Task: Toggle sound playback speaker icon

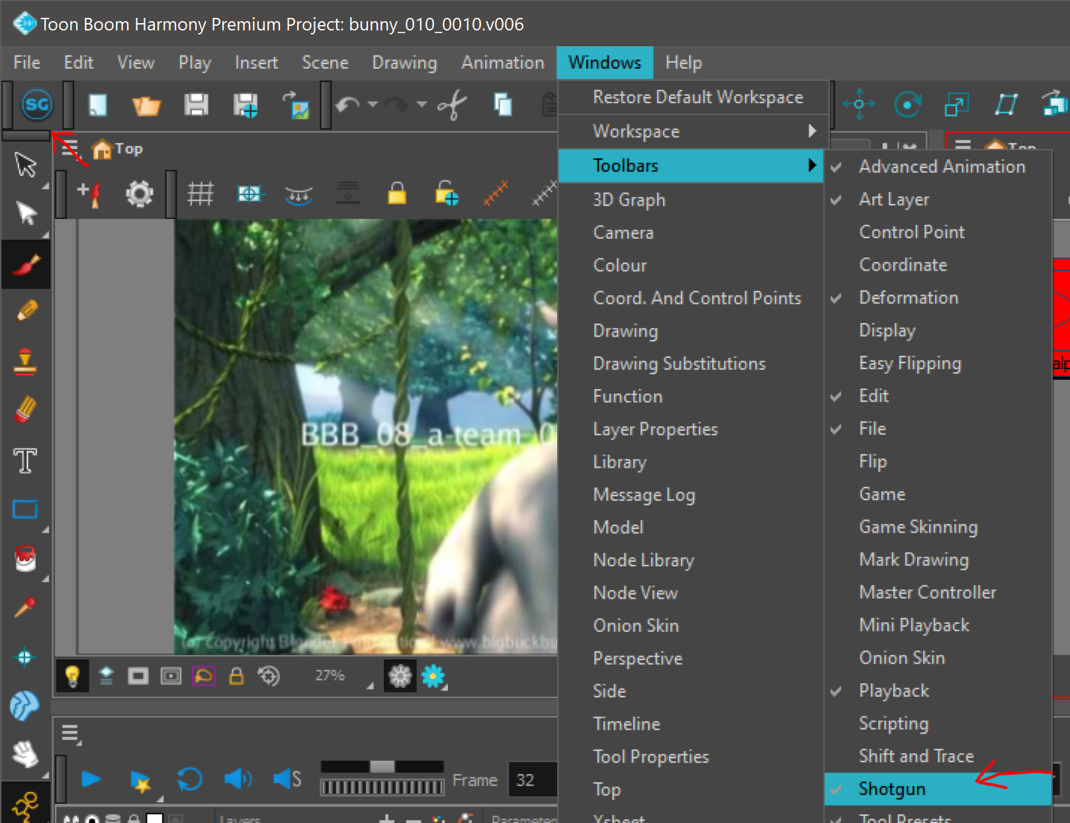Action: click(x=238, y=779)
